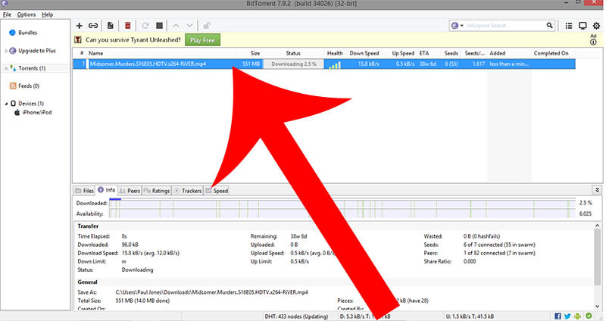This screenshot has height=321, width=606.
Task: Move torrent down the queue
Action: pos(190,26)
